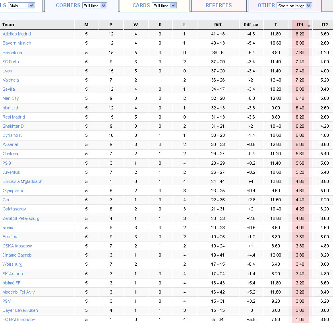Sort by the Diff_av column header

[251, 25]
